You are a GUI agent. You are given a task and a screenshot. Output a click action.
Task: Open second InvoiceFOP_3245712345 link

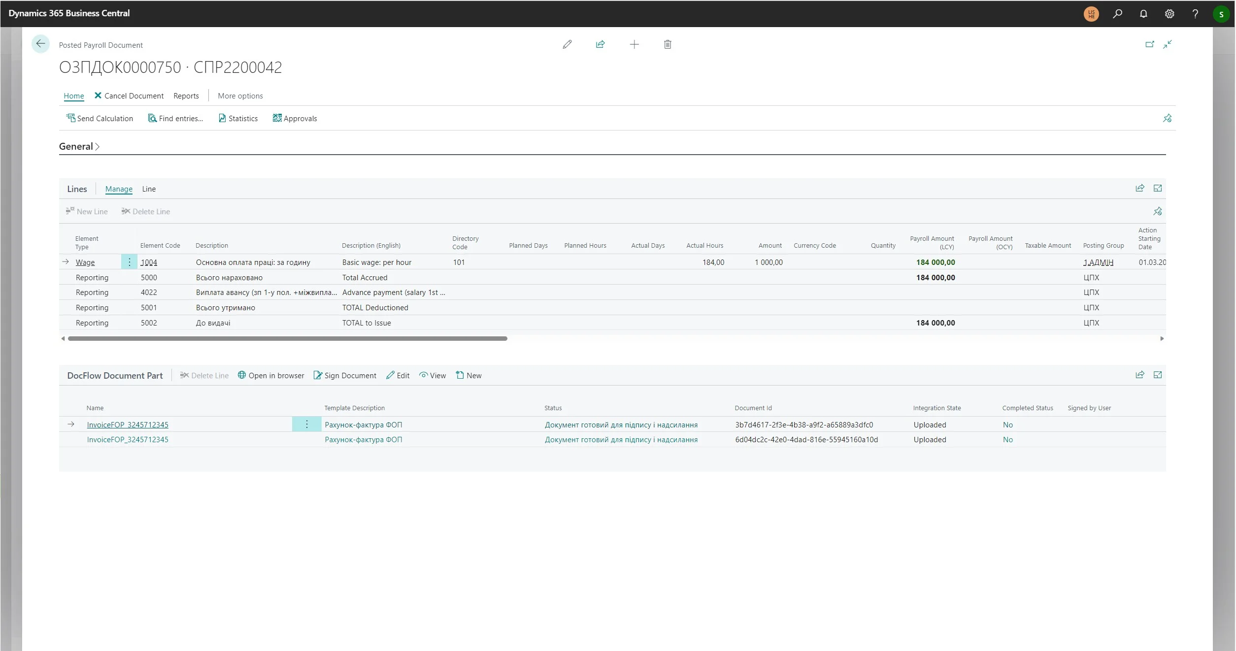(128, 439)
